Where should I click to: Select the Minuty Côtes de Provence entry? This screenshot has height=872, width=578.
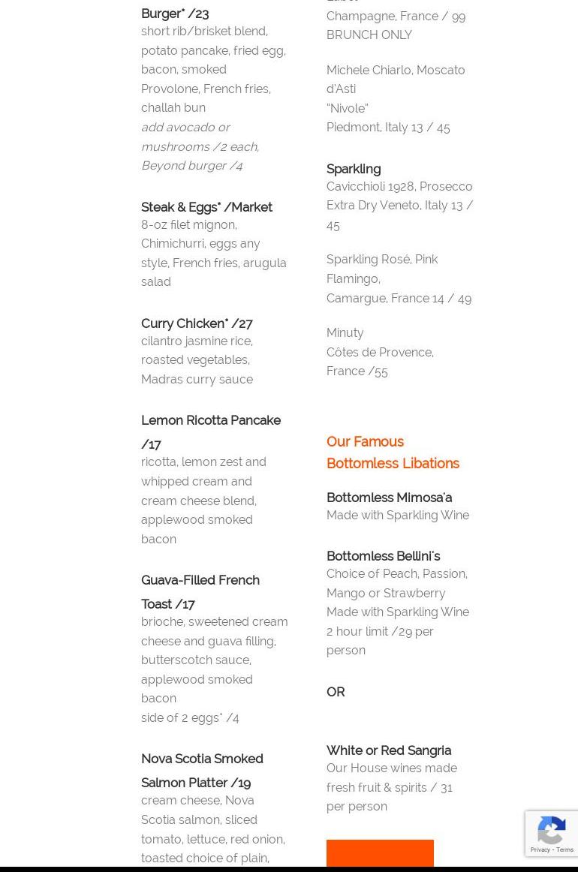(x=380, y=352)
